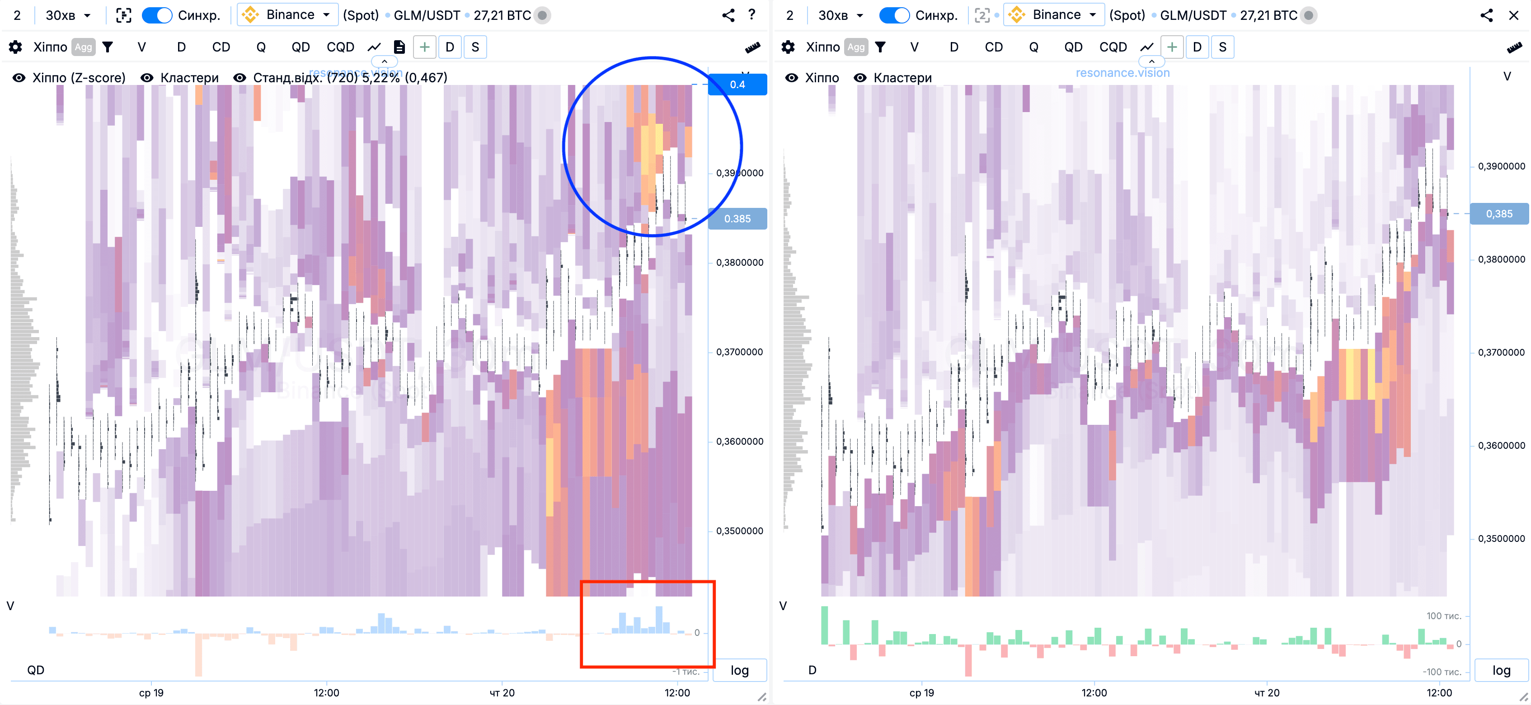Click filter funnel icon in left panel
The image size is (1531, 705).
click(108, 47)
